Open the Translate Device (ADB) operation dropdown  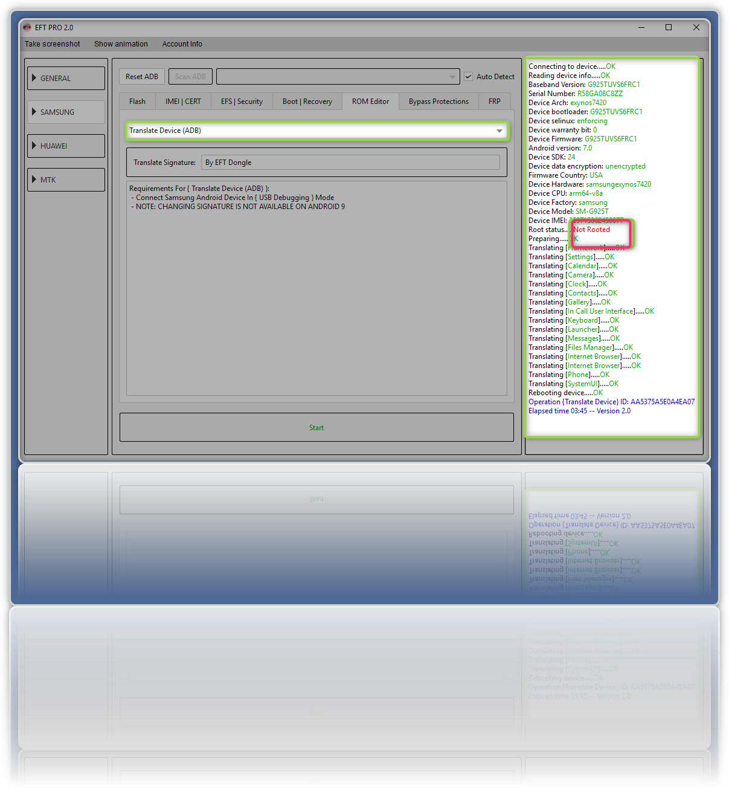(x=317, y=131)
